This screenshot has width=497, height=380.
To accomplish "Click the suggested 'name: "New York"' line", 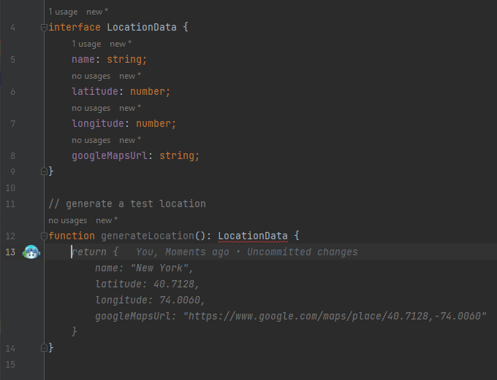I will click(144, 268).
